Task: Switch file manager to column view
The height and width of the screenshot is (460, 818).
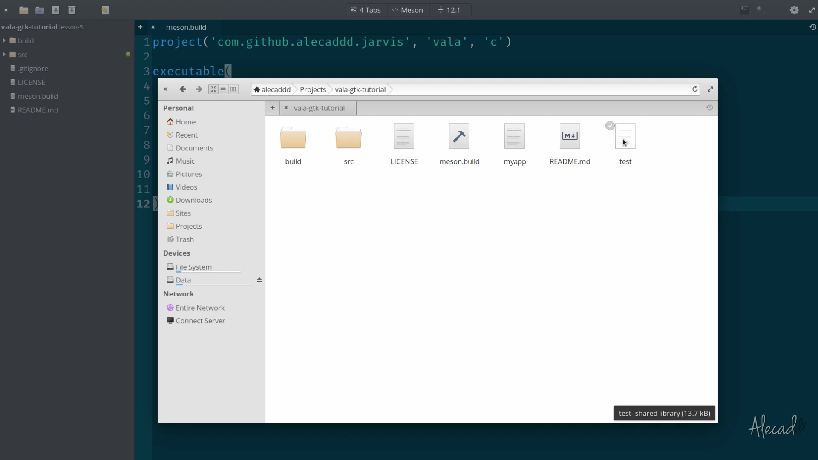Action: click(233, 89)
